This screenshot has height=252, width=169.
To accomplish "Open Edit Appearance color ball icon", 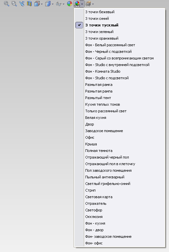I will (x=70, y=4).
